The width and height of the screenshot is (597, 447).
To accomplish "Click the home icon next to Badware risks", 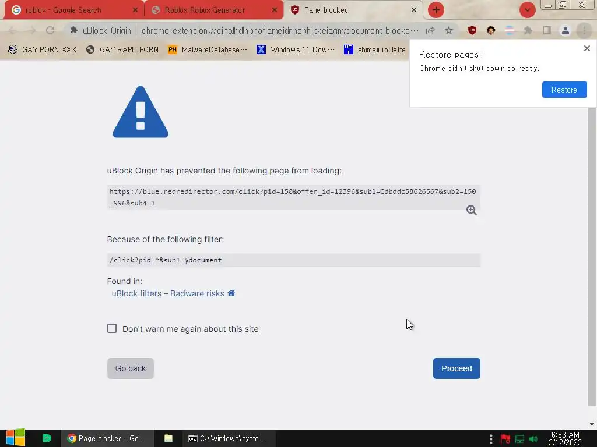I will tap(231, 293).
